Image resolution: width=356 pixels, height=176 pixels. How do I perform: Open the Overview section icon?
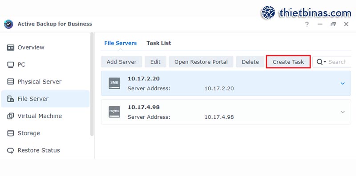10,48
